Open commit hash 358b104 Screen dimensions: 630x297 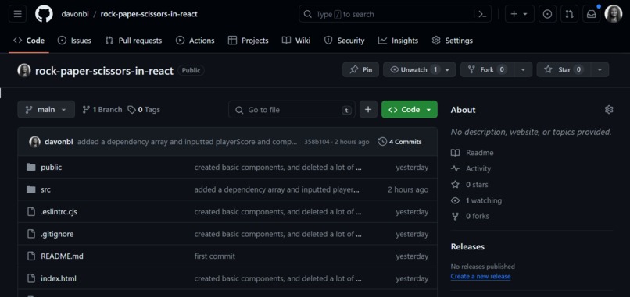click(317, 142)
